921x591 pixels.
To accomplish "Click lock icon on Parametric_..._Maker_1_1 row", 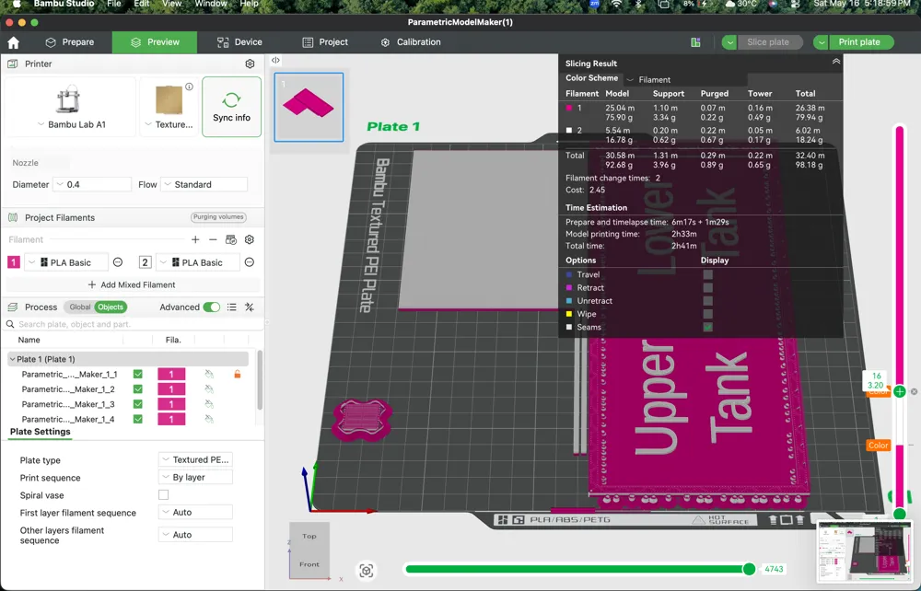I will [x=238, y=374].
